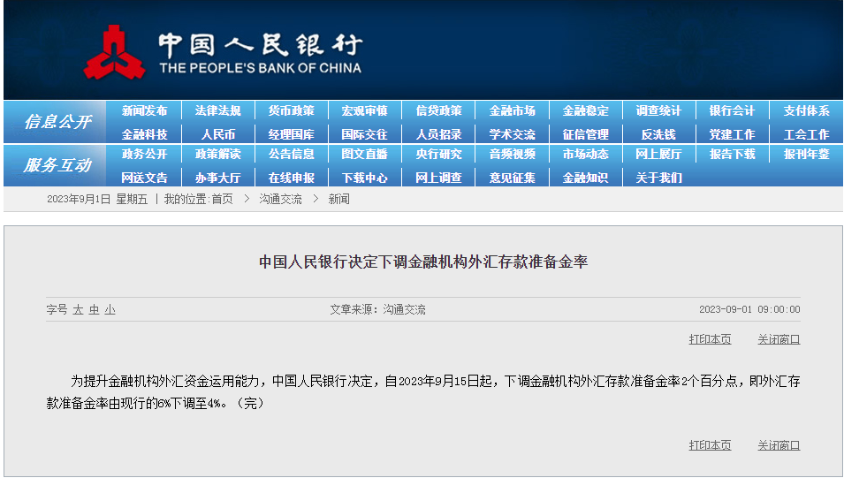
Task: Click the 服务互动 header block
Action: coord(55,164)
